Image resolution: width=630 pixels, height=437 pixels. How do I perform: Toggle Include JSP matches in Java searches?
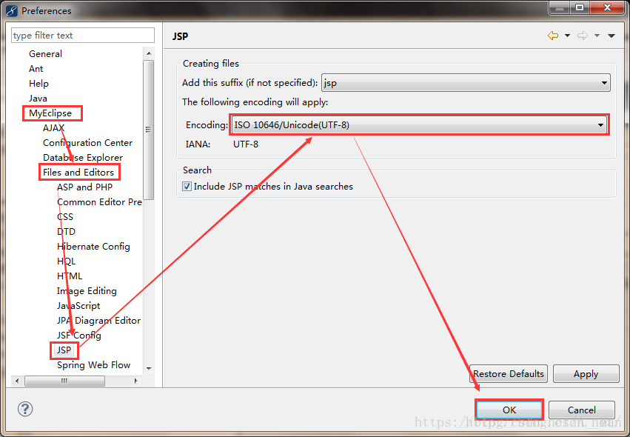click(187, 186)
